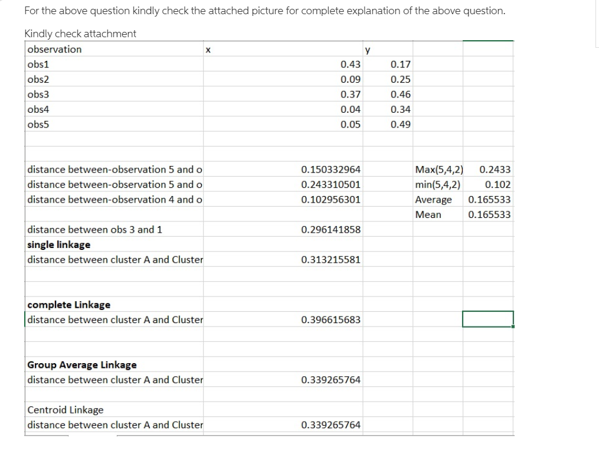Viewport: 599px width, 450px height.
Task: Select complete linkage distance 0.396615683
Action: pos(283,319)
